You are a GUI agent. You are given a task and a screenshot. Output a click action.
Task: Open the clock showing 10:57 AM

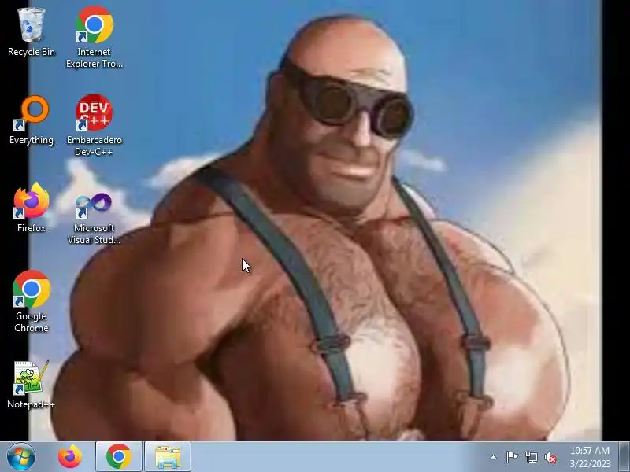[589, 457]
